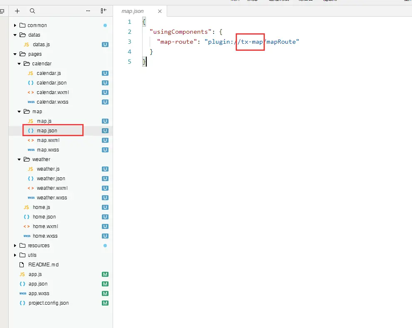Place cursor in "usingComponents" text
Viewport: 412px width, 328px height.
(x=180, y=32)
